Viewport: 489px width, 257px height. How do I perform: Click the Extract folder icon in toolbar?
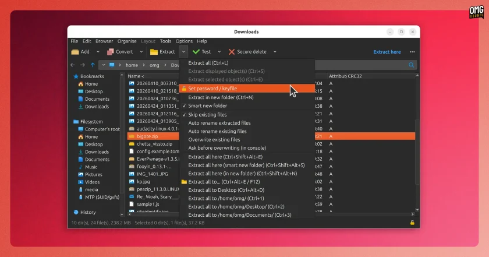154,52
